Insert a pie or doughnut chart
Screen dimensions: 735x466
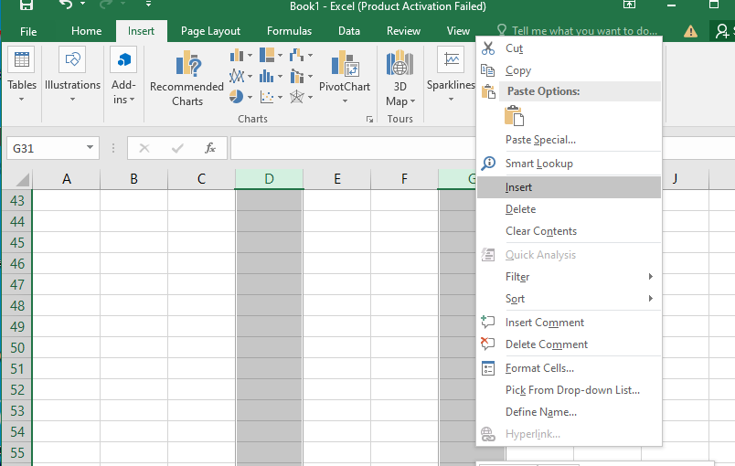pyautogui.click(x=236, y=97)
